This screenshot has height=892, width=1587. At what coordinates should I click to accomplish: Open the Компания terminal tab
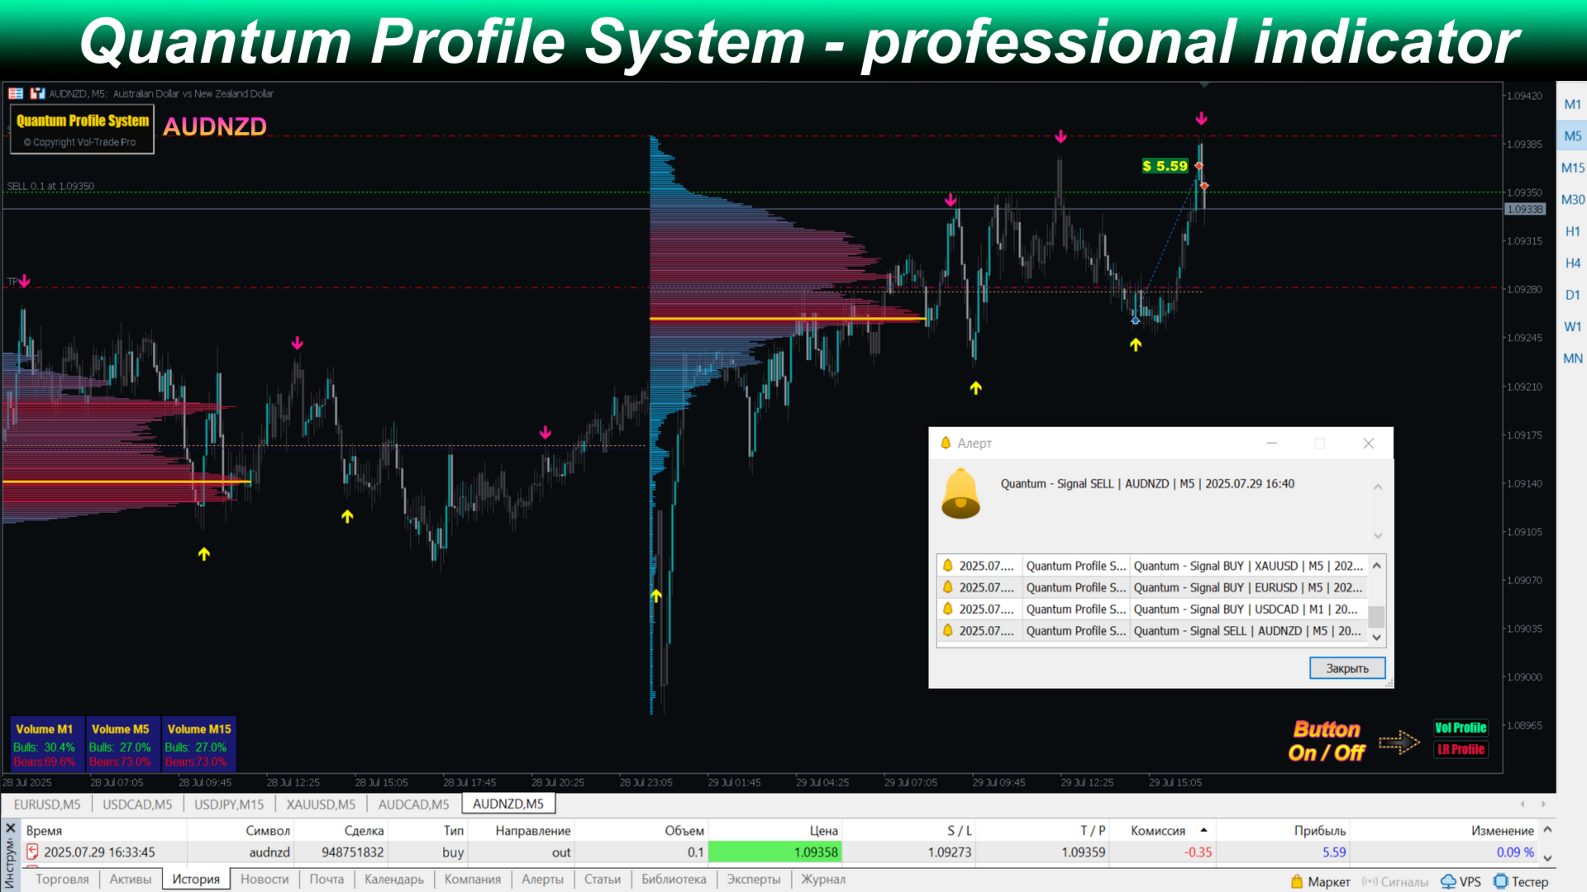click(x=473, y=880)
